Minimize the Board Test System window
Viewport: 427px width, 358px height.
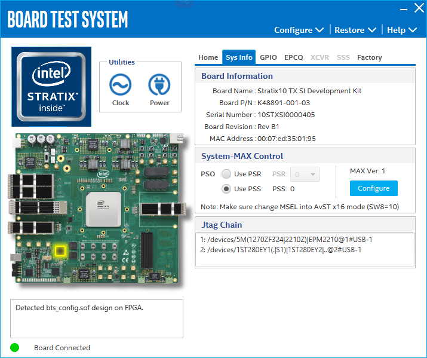click(x=404, y=9)
